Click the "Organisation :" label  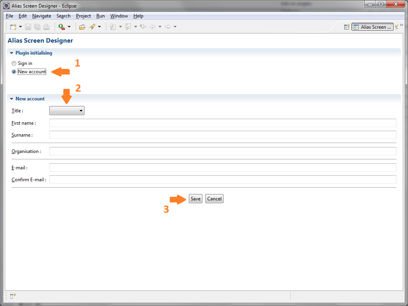(26, 151)
